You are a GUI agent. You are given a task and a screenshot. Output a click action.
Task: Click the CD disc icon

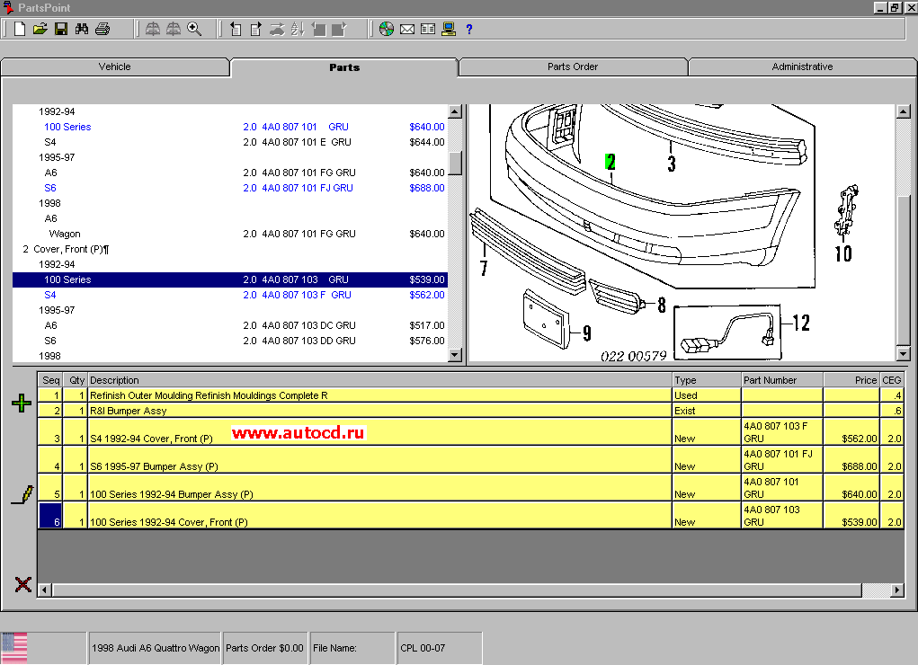click(387, 29)
